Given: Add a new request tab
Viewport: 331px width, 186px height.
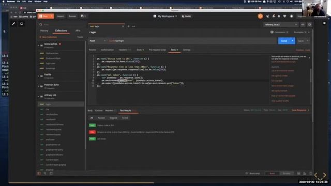Looking at the screenshot, I should [x=128, y=26].
